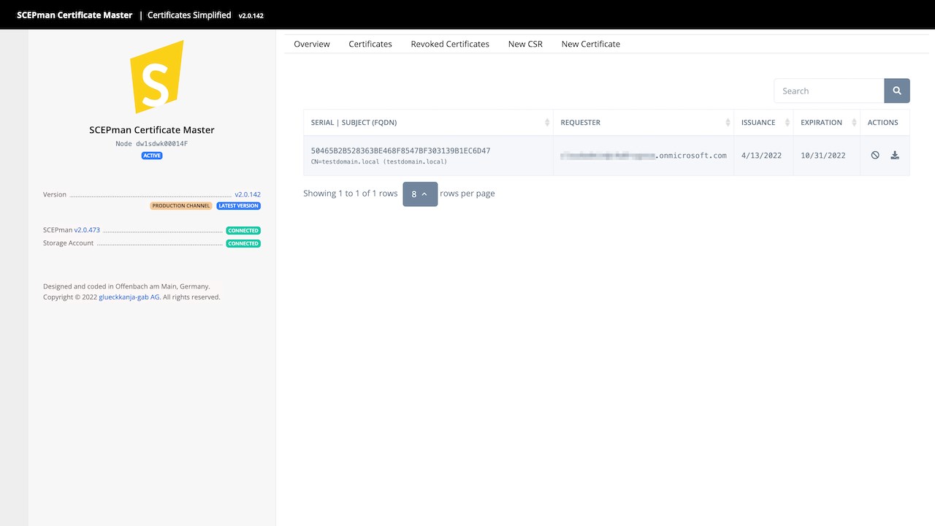Click the 'Designed and coded in Offenbach' text

click(x=126, y=286)
